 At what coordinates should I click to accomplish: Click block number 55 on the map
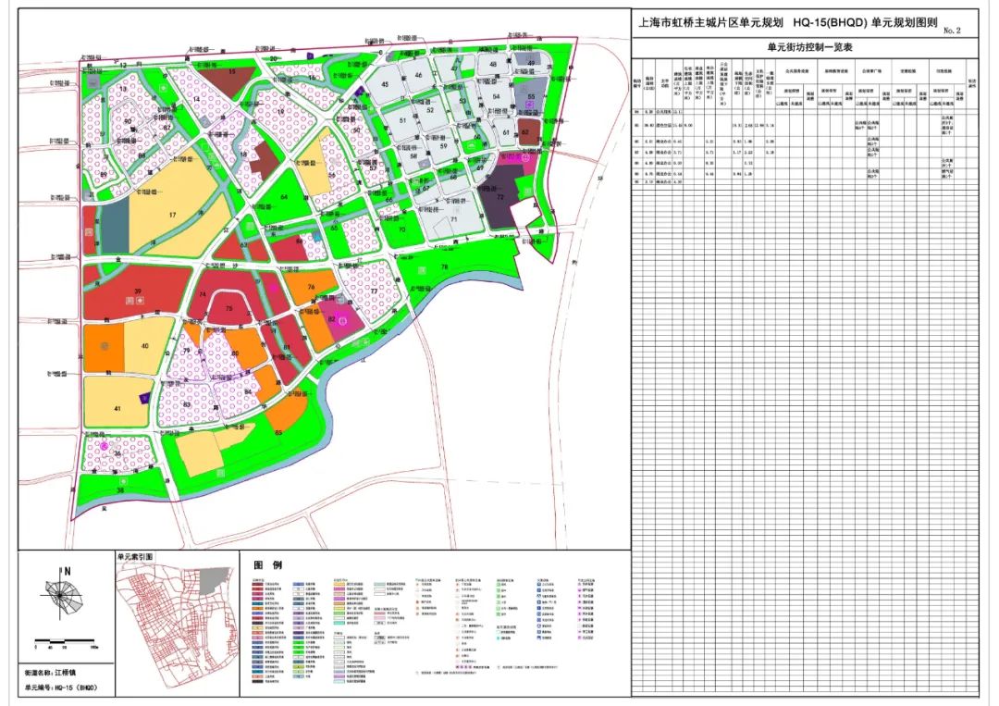pos(531,97)
